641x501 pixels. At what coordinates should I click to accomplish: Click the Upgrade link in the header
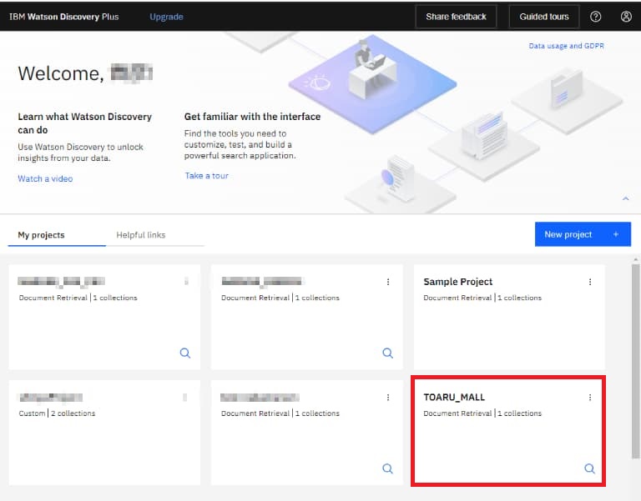(x=166, y=17)
